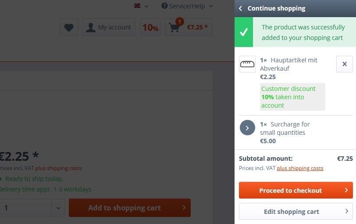This screenshot has width=356, height=224.
Task: Proceed to checkout
Action: [296, 190]
